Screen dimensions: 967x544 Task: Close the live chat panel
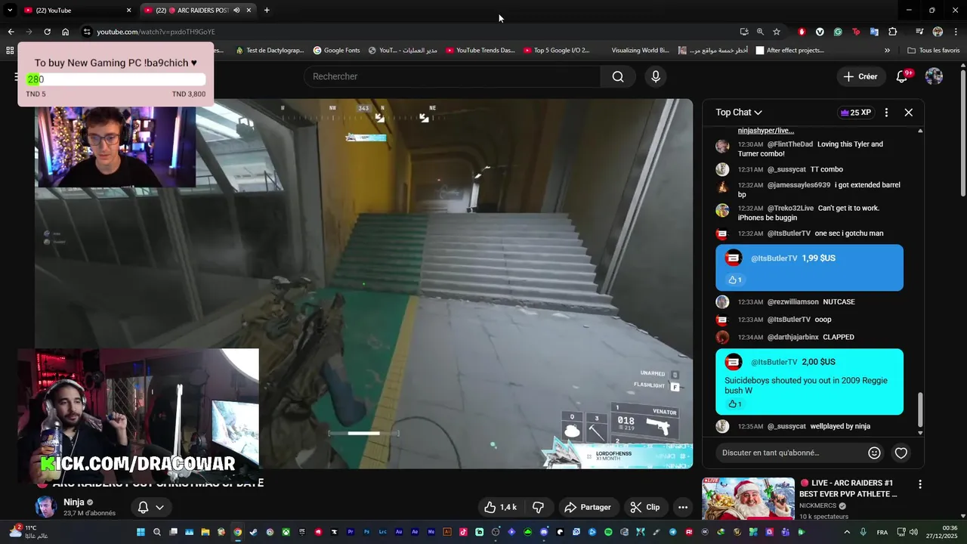click(909, 113)
